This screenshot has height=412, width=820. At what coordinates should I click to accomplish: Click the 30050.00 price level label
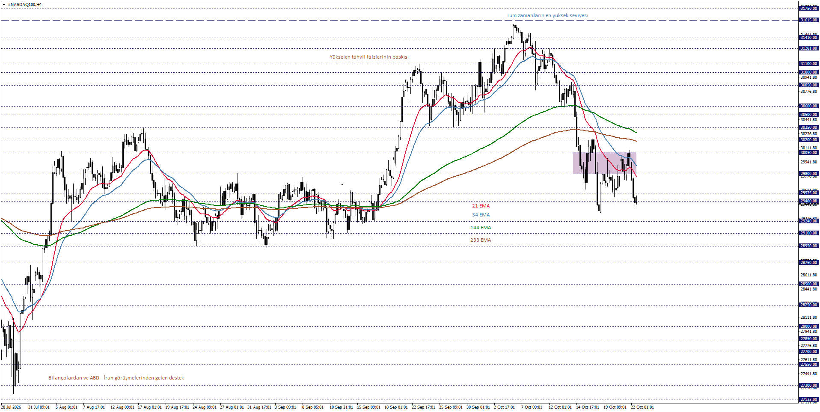pos(808,153)
